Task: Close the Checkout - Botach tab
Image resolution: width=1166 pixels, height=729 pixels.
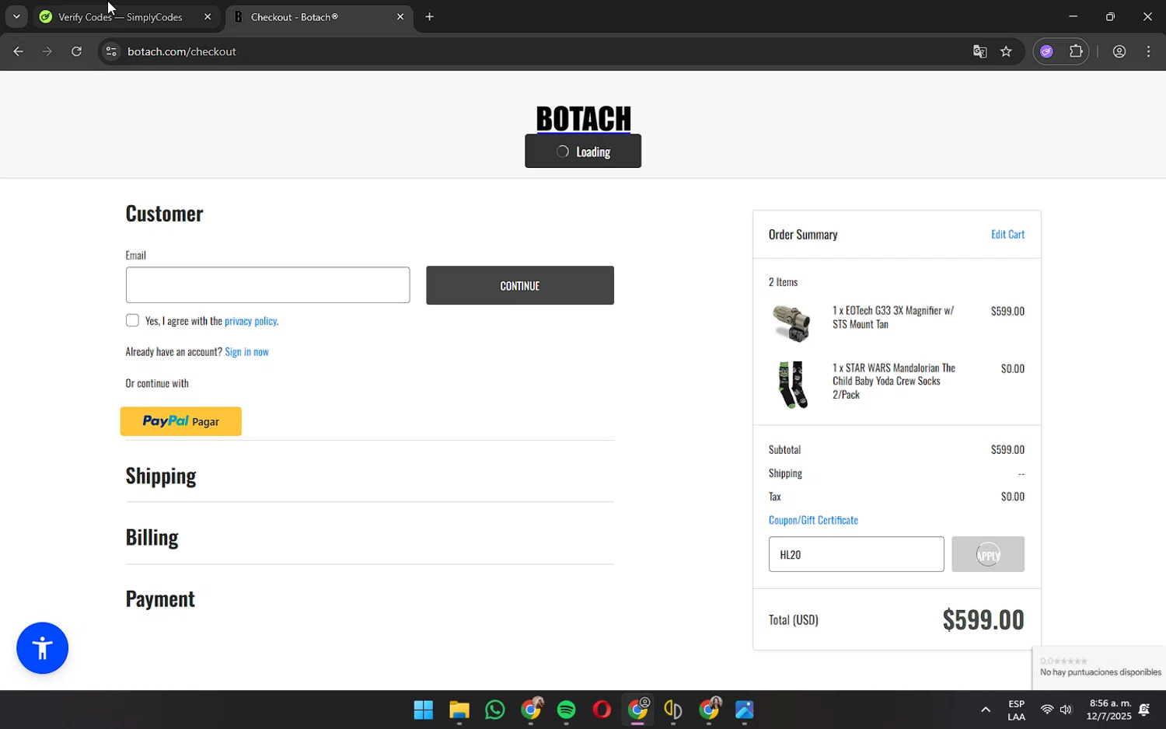Action: 400,16
